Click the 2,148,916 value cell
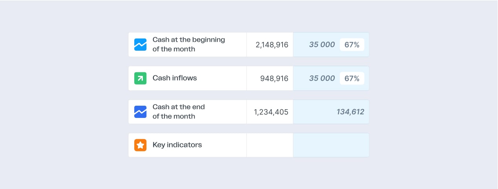The height and width of the screenshot is (189, 498). [272, 45]
